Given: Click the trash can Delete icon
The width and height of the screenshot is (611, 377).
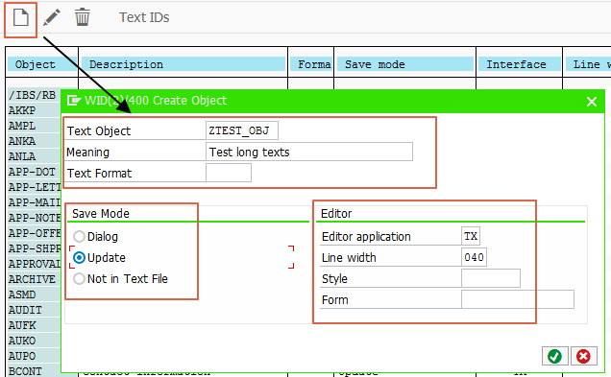Looking at the screenshot, I should tap(83, 18).
